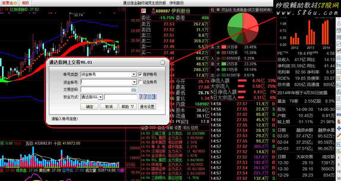Select the 当前 tab in alerts panel
This screenshot has height=181, width=341.
point(169,128)
